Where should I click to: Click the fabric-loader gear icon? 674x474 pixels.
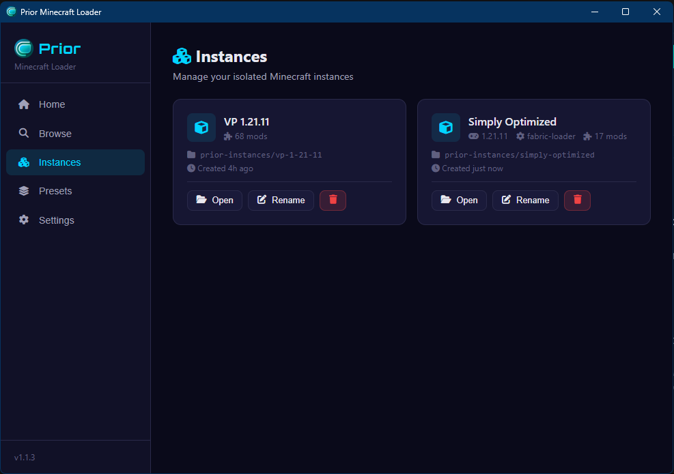tap(520, 136)
